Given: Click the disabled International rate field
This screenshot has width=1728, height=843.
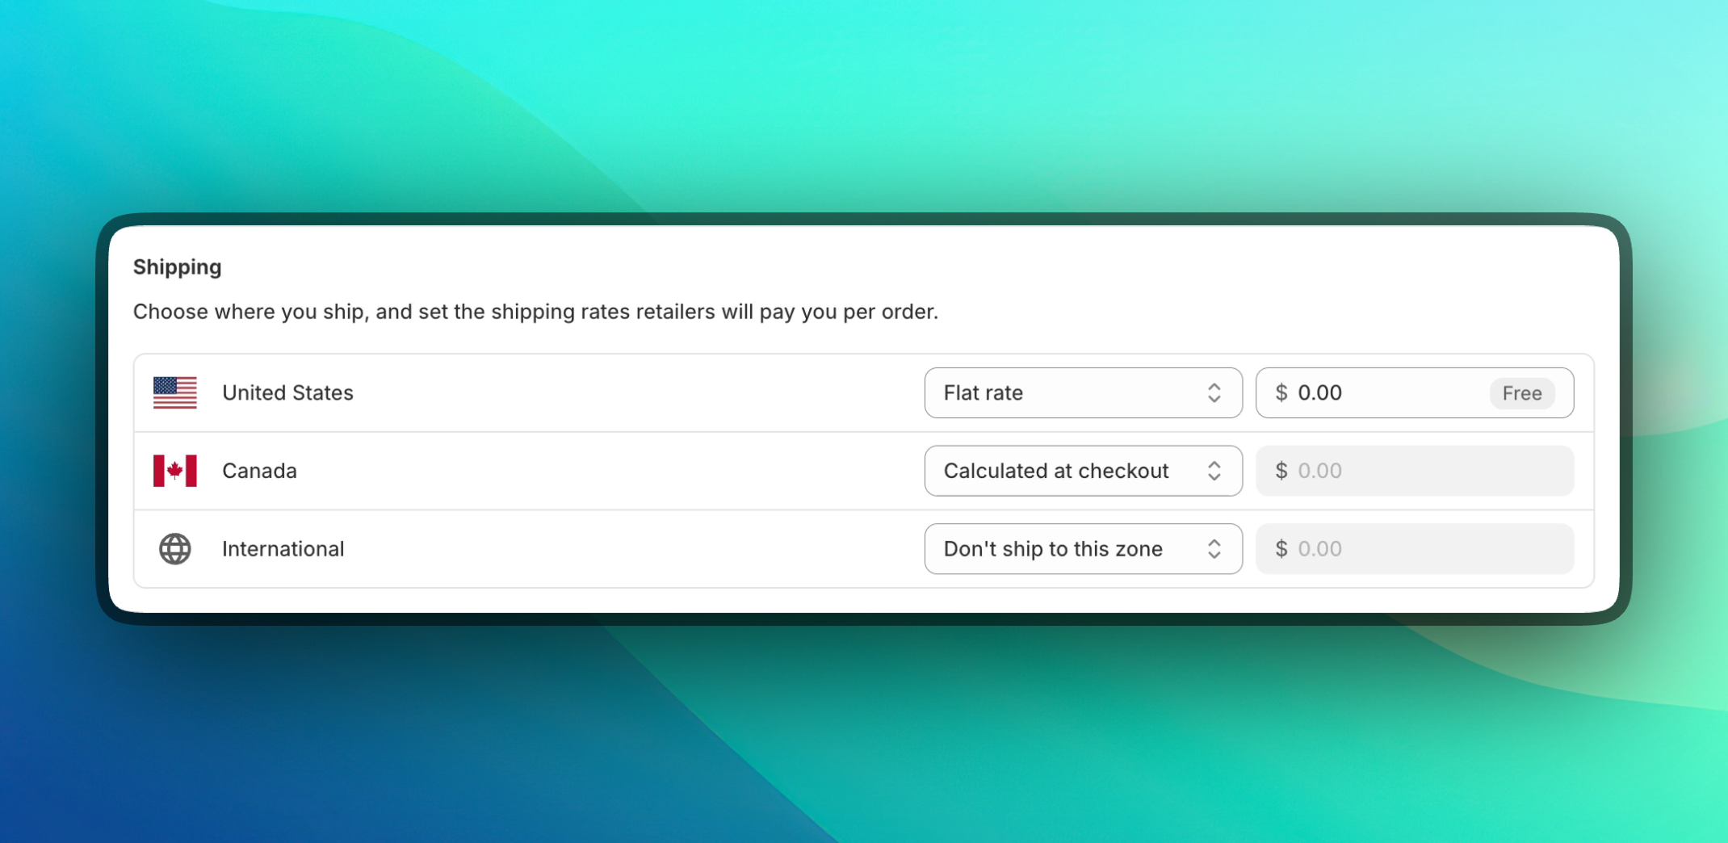Looking at the screenshot, I should 1414,549.
